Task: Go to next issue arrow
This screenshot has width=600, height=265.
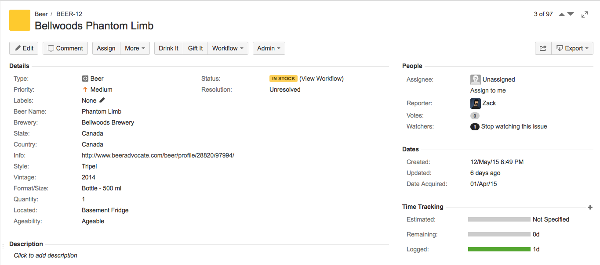Action: [x=571, y=14]
